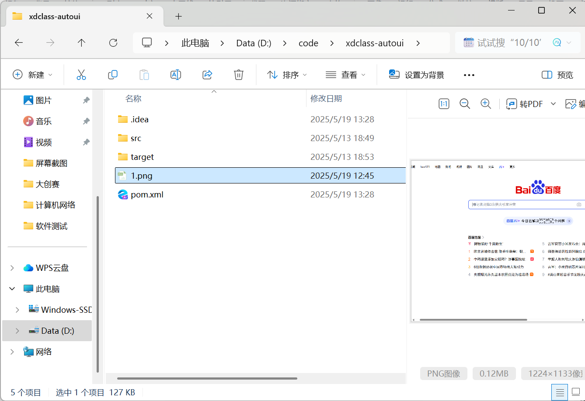Open 音乐 in the sidebar

coord(43,121)
